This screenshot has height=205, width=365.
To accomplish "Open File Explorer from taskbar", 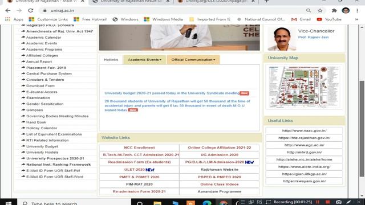I will pos(157,203).
